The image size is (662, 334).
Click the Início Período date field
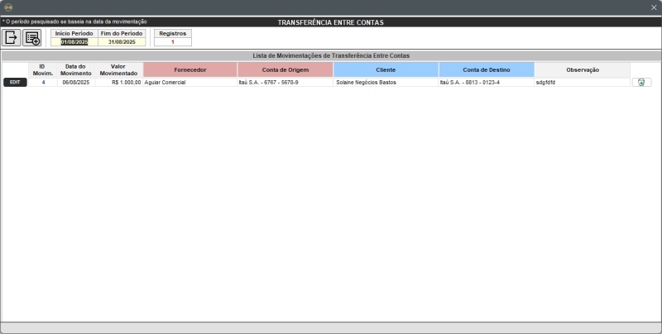click(74, 41)
